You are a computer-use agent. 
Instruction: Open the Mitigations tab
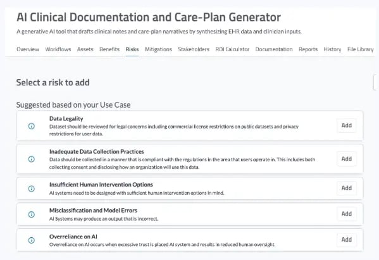[x=158, y=49]
